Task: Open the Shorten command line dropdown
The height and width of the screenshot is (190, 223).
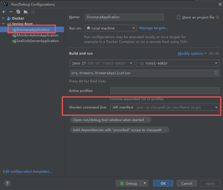Action: tap(216, 107)
